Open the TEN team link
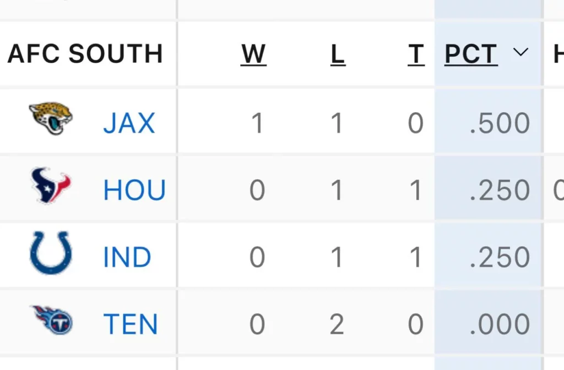The image size is (564, 370). pyautogui.click(x=131, y=324)
